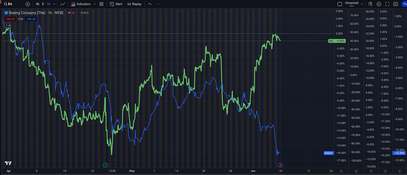The image size is (407, 175).
Task: Select price scale E button
Action: point(400,171)
